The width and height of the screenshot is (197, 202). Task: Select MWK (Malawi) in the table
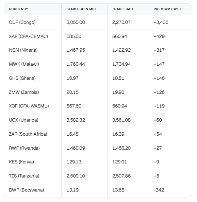[24, 64]
